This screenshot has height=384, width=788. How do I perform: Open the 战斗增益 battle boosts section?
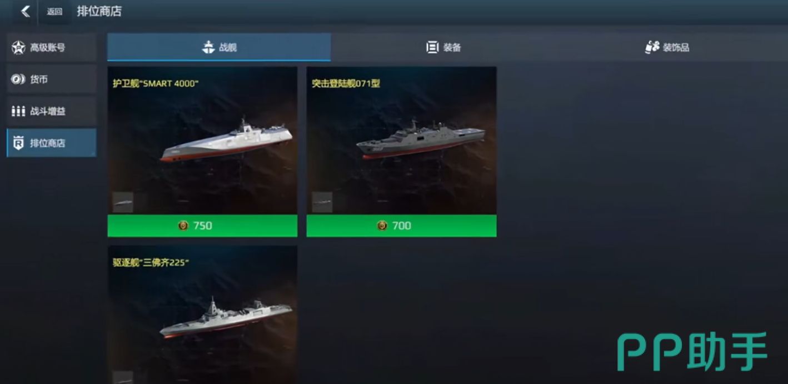(52, 111)
